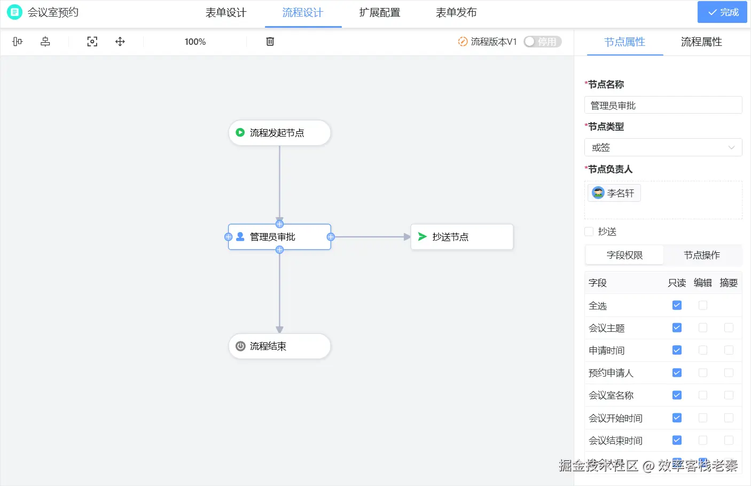Check 申请时间 edit checkbox
The width and height of the screenshot is (751, 486).
[703, 350]
